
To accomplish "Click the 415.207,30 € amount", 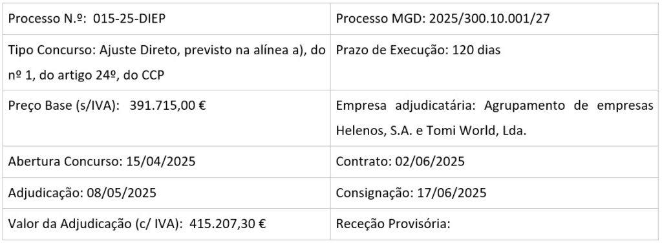I will (228, 224).
